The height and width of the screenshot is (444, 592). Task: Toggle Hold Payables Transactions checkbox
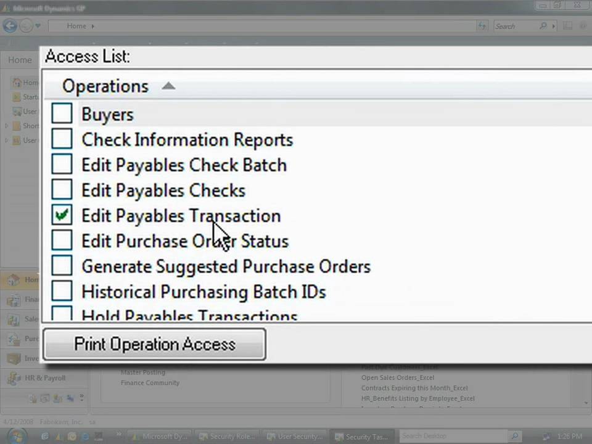click(62, 313)
